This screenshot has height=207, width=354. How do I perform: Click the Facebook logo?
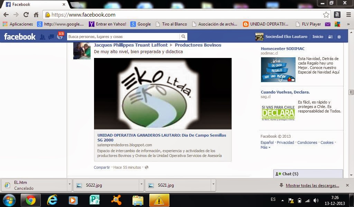tap(20, 37)
